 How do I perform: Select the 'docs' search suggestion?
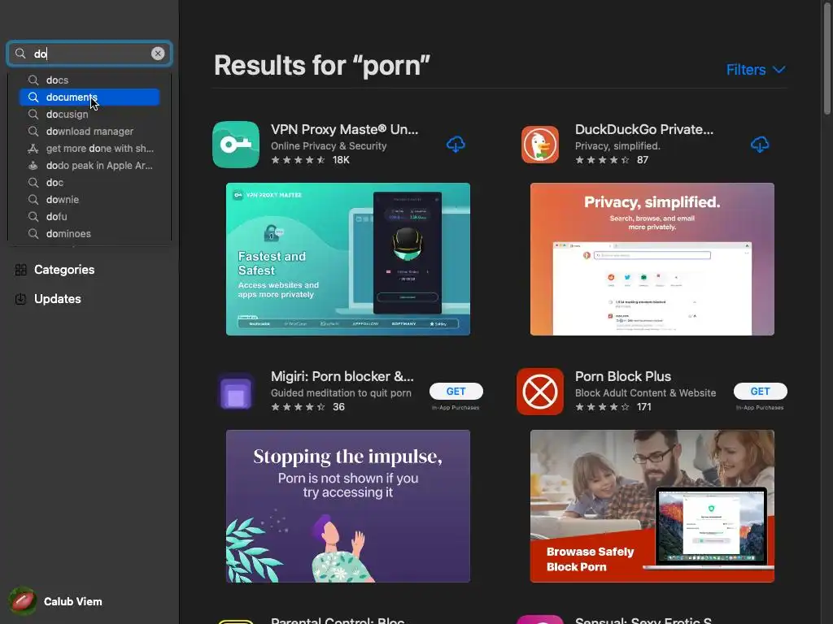[89, 80]
